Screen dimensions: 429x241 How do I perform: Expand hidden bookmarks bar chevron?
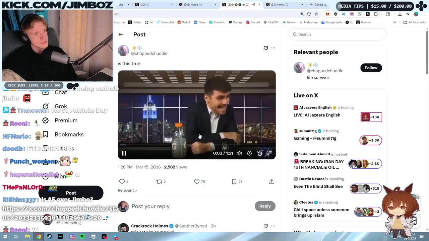point(394,22)
